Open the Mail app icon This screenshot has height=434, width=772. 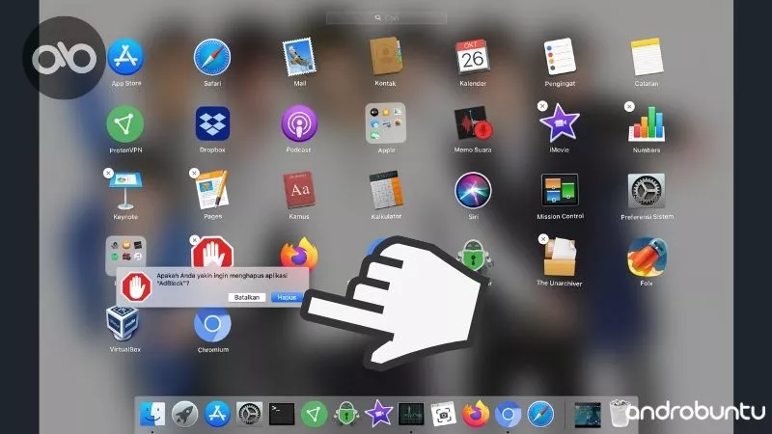coord(299,58)
